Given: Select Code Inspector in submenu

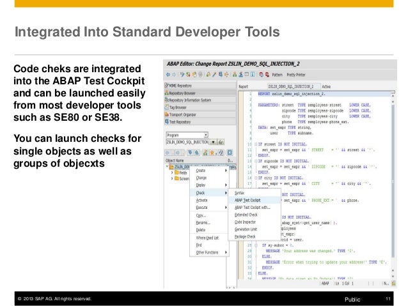Looking at the screenshot, I should click(255, 222).
